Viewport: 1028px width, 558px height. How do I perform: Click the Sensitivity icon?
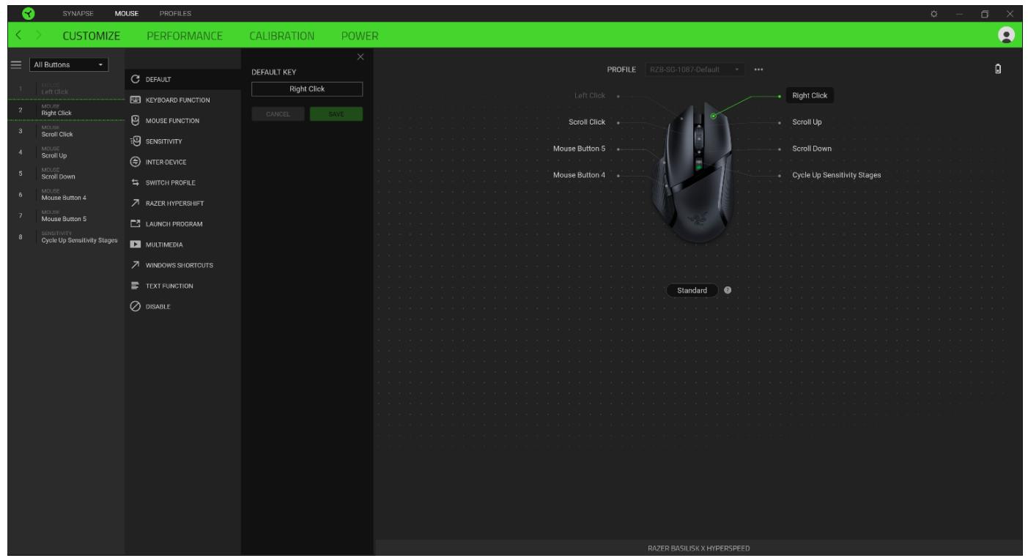click(x=135, y=140)
